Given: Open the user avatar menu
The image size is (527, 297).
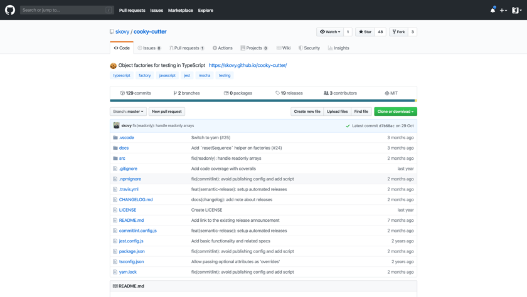Looking at the screenshot, I should click(x=516, y=11).
